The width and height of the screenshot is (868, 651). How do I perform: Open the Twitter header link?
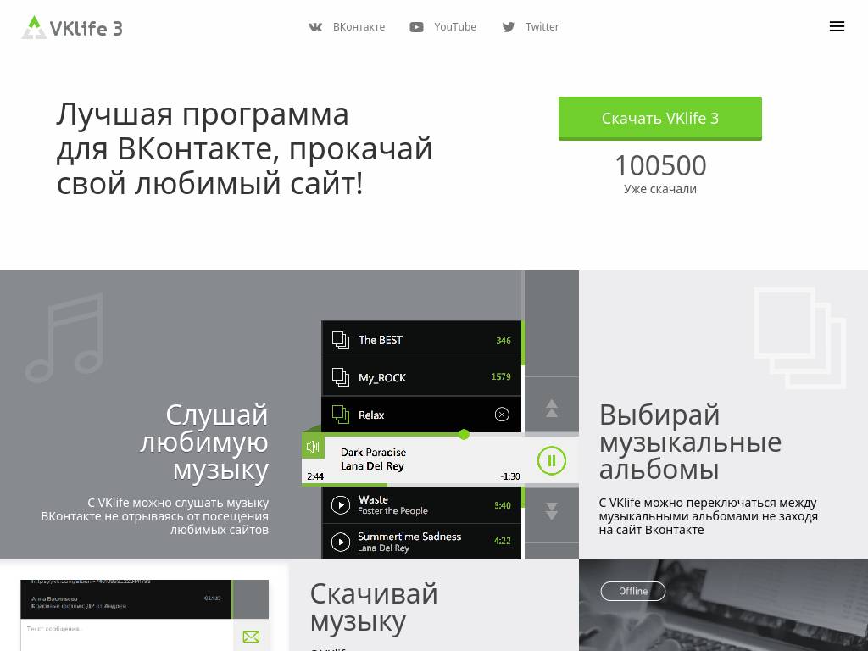click(x=542, y=26)
